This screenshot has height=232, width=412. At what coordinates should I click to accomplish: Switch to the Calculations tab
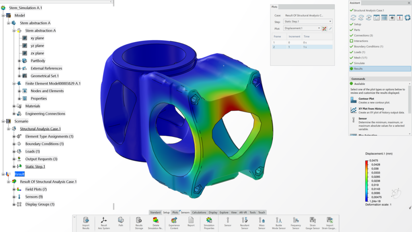pyautogui.click(x=199, y=212)
